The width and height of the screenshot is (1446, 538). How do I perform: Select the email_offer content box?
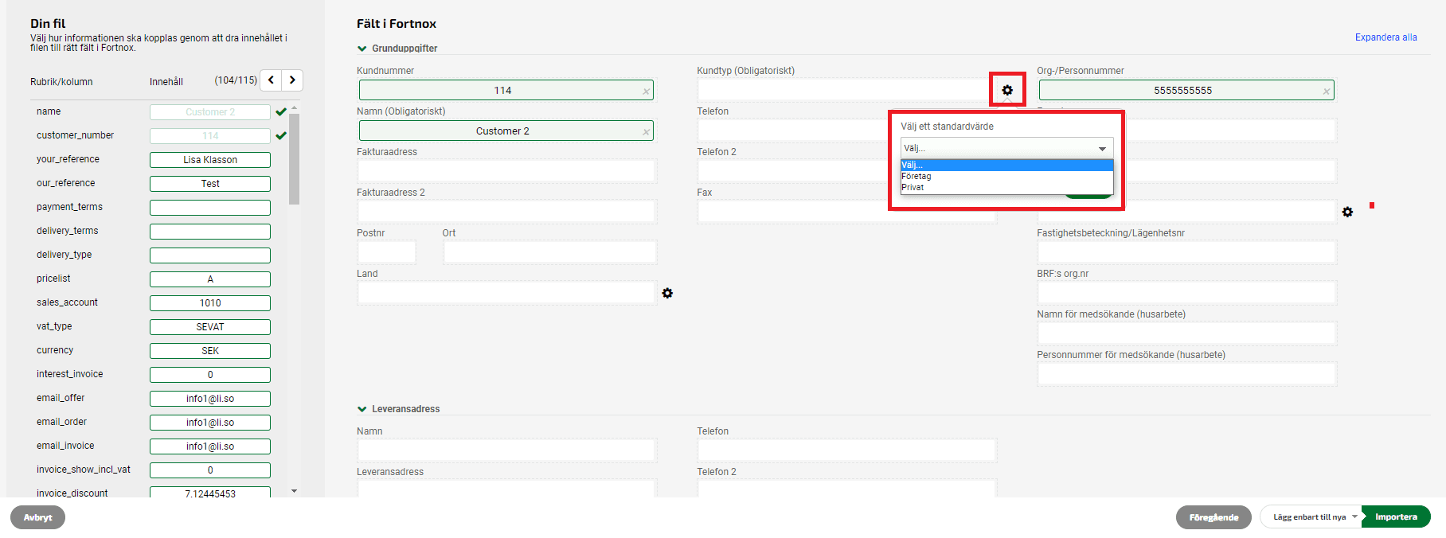(x=210, y=399)
